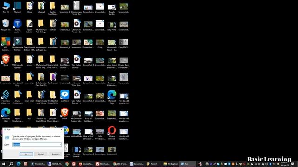Open Tor Browser desktop icon

pyautogui.click(x=53, y=78)
